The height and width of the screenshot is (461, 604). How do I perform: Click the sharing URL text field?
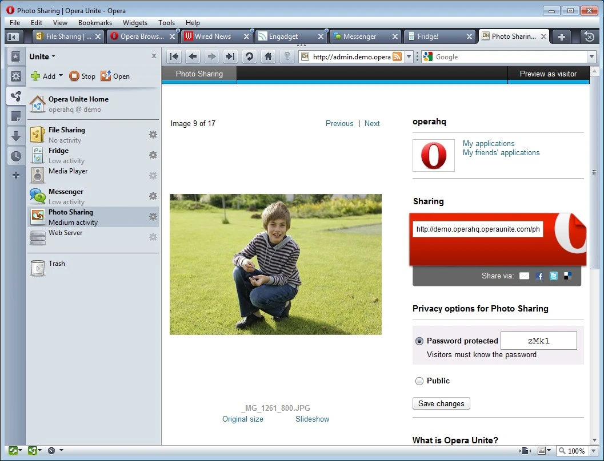478,229
